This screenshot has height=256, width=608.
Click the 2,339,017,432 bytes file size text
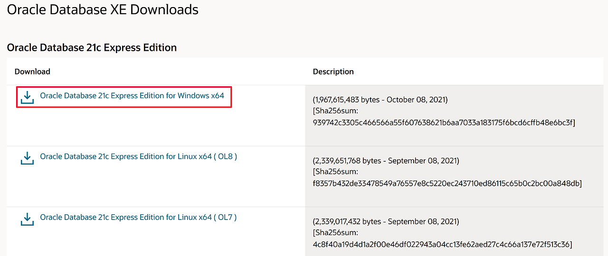point(348,221)
